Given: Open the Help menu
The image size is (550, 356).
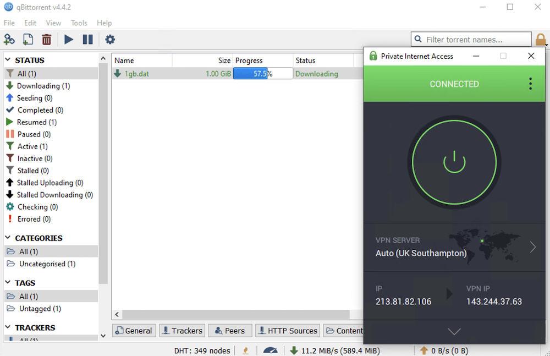Looking at the screenshot, I should (104, 23).
